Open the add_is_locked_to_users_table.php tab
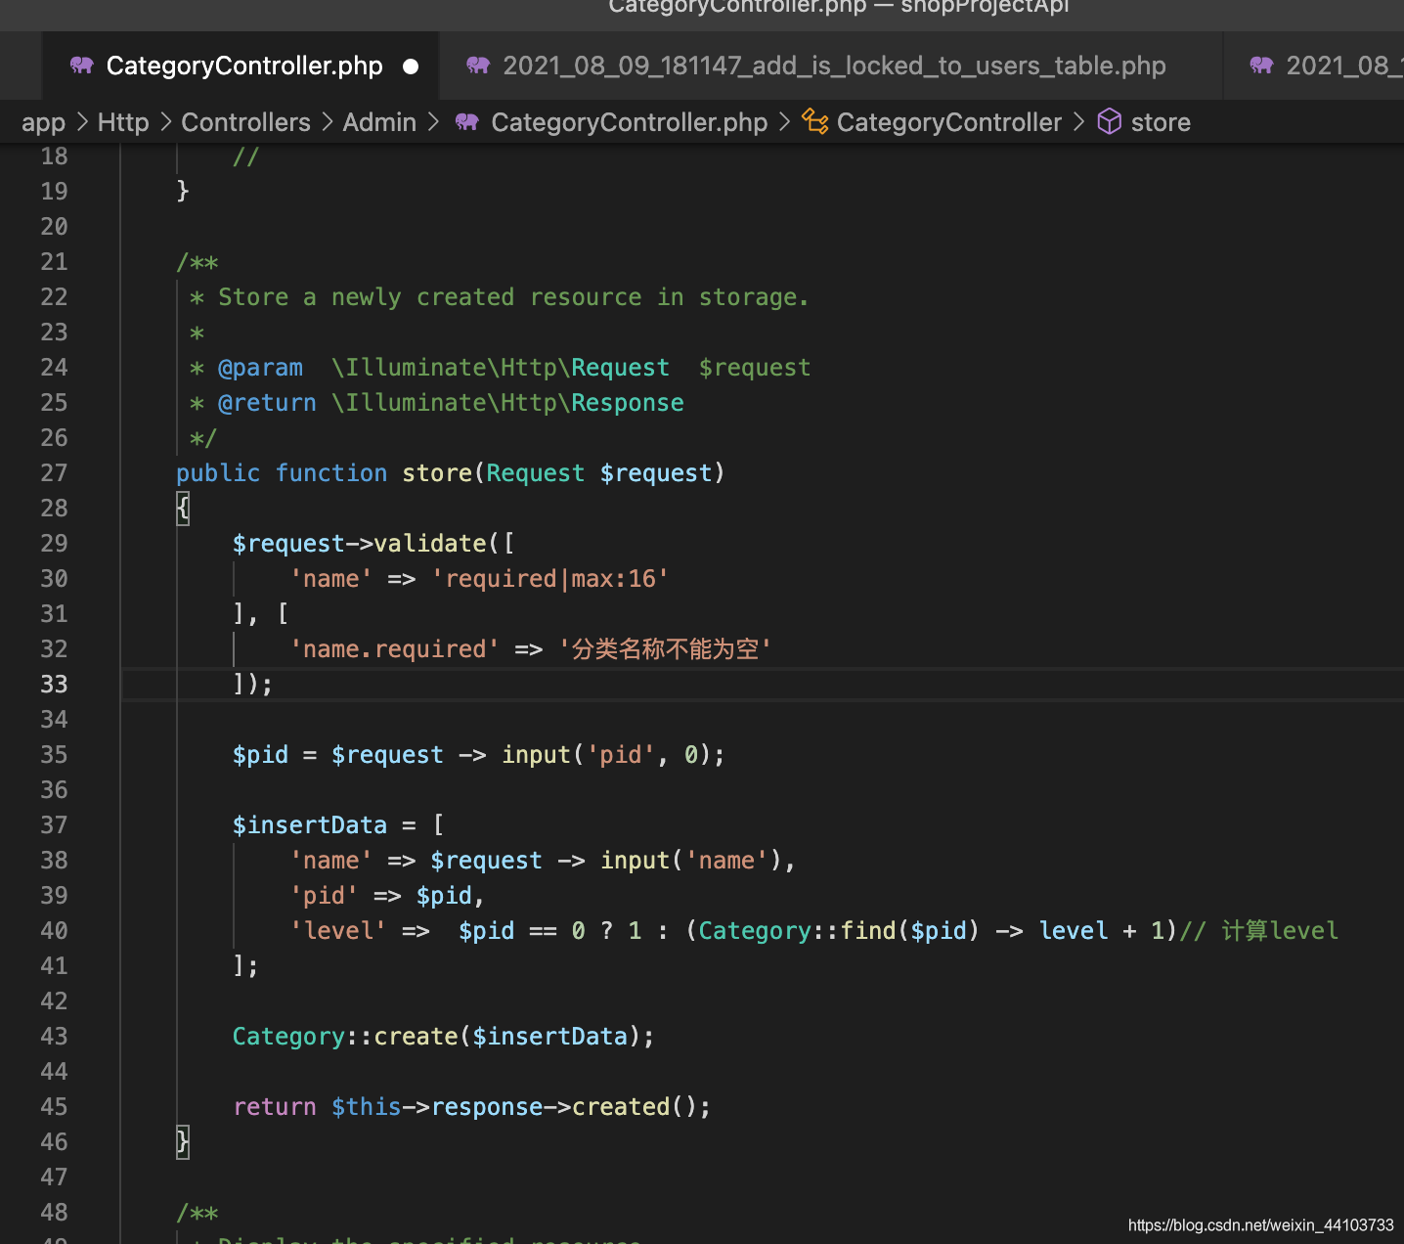 point(831,66)
